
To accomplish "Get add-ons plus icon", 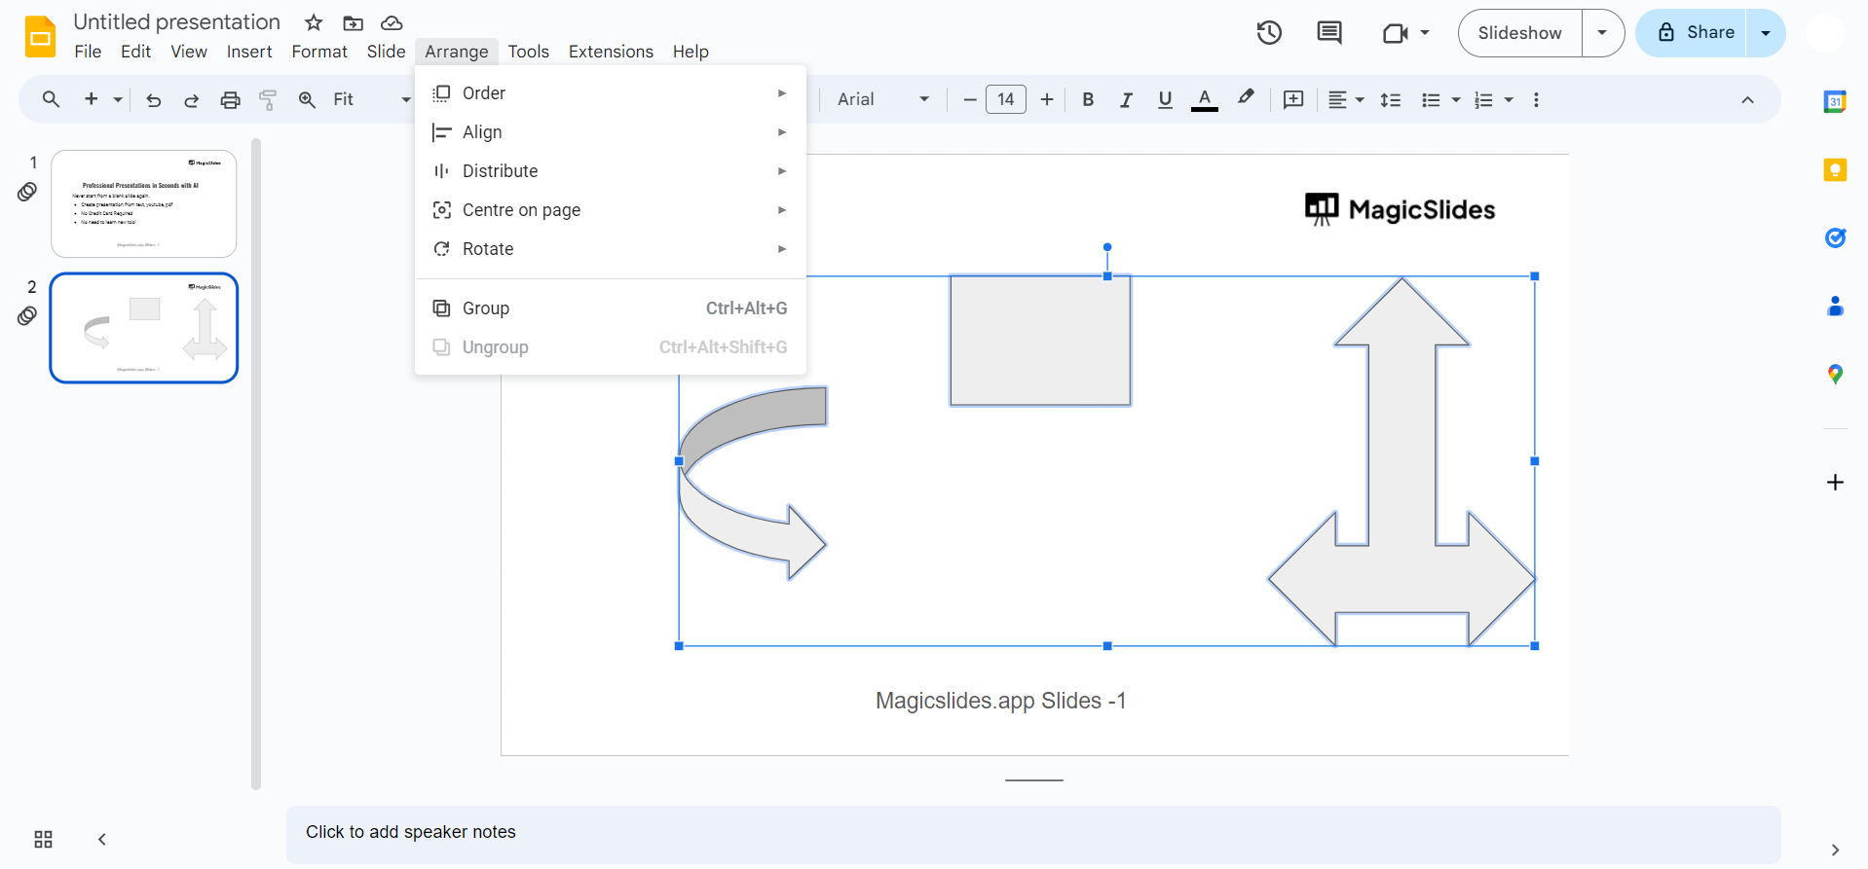I will 1835,483.
